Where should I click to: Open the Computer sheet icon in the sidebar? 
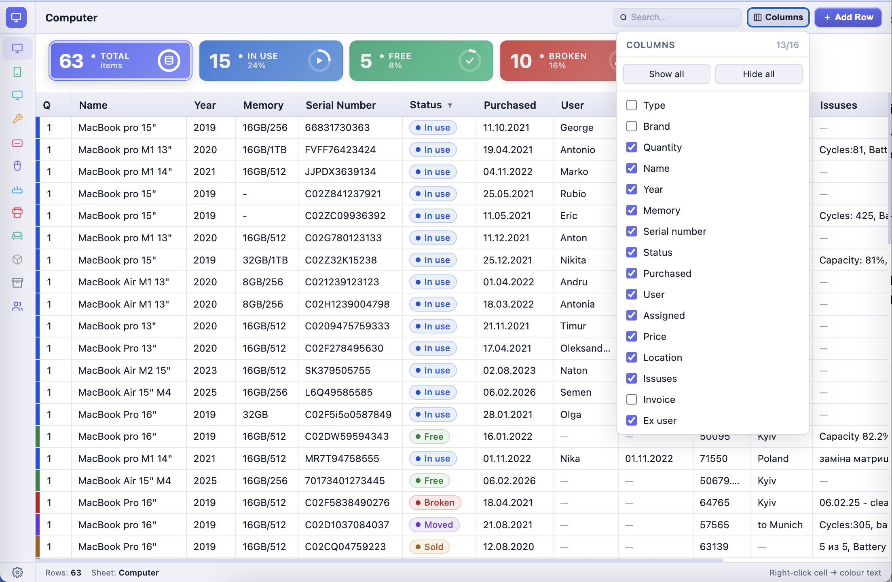[x=17, y=48]
